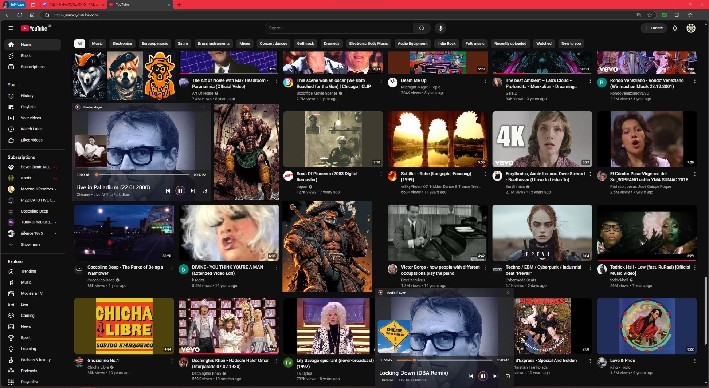
Task: Close the Live in Palladium Media Player
Action: pyautogui.click(x=204, y=107)
